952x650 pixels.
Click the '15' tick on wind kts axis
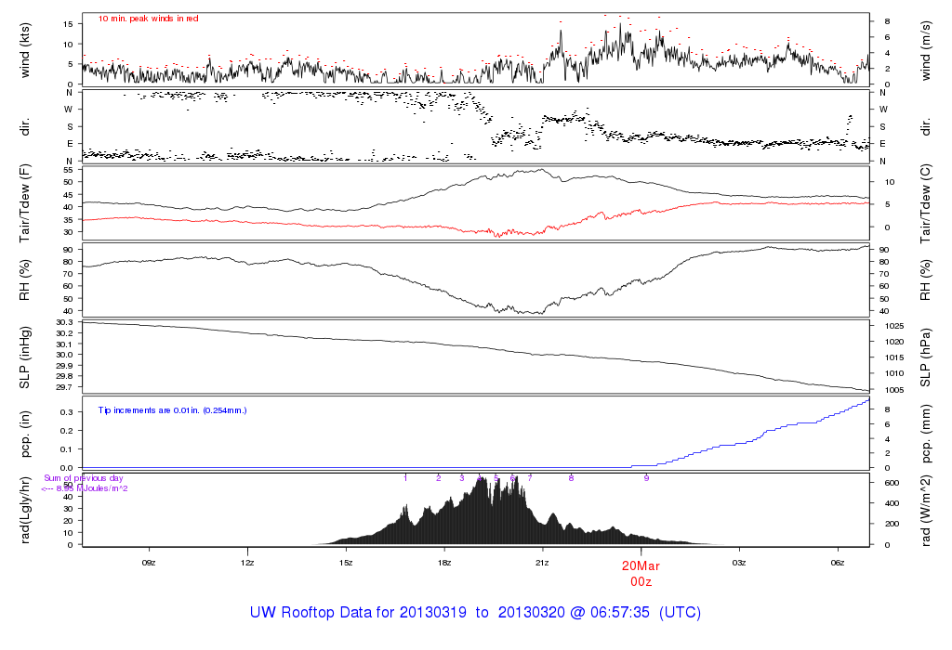point(69,23)
